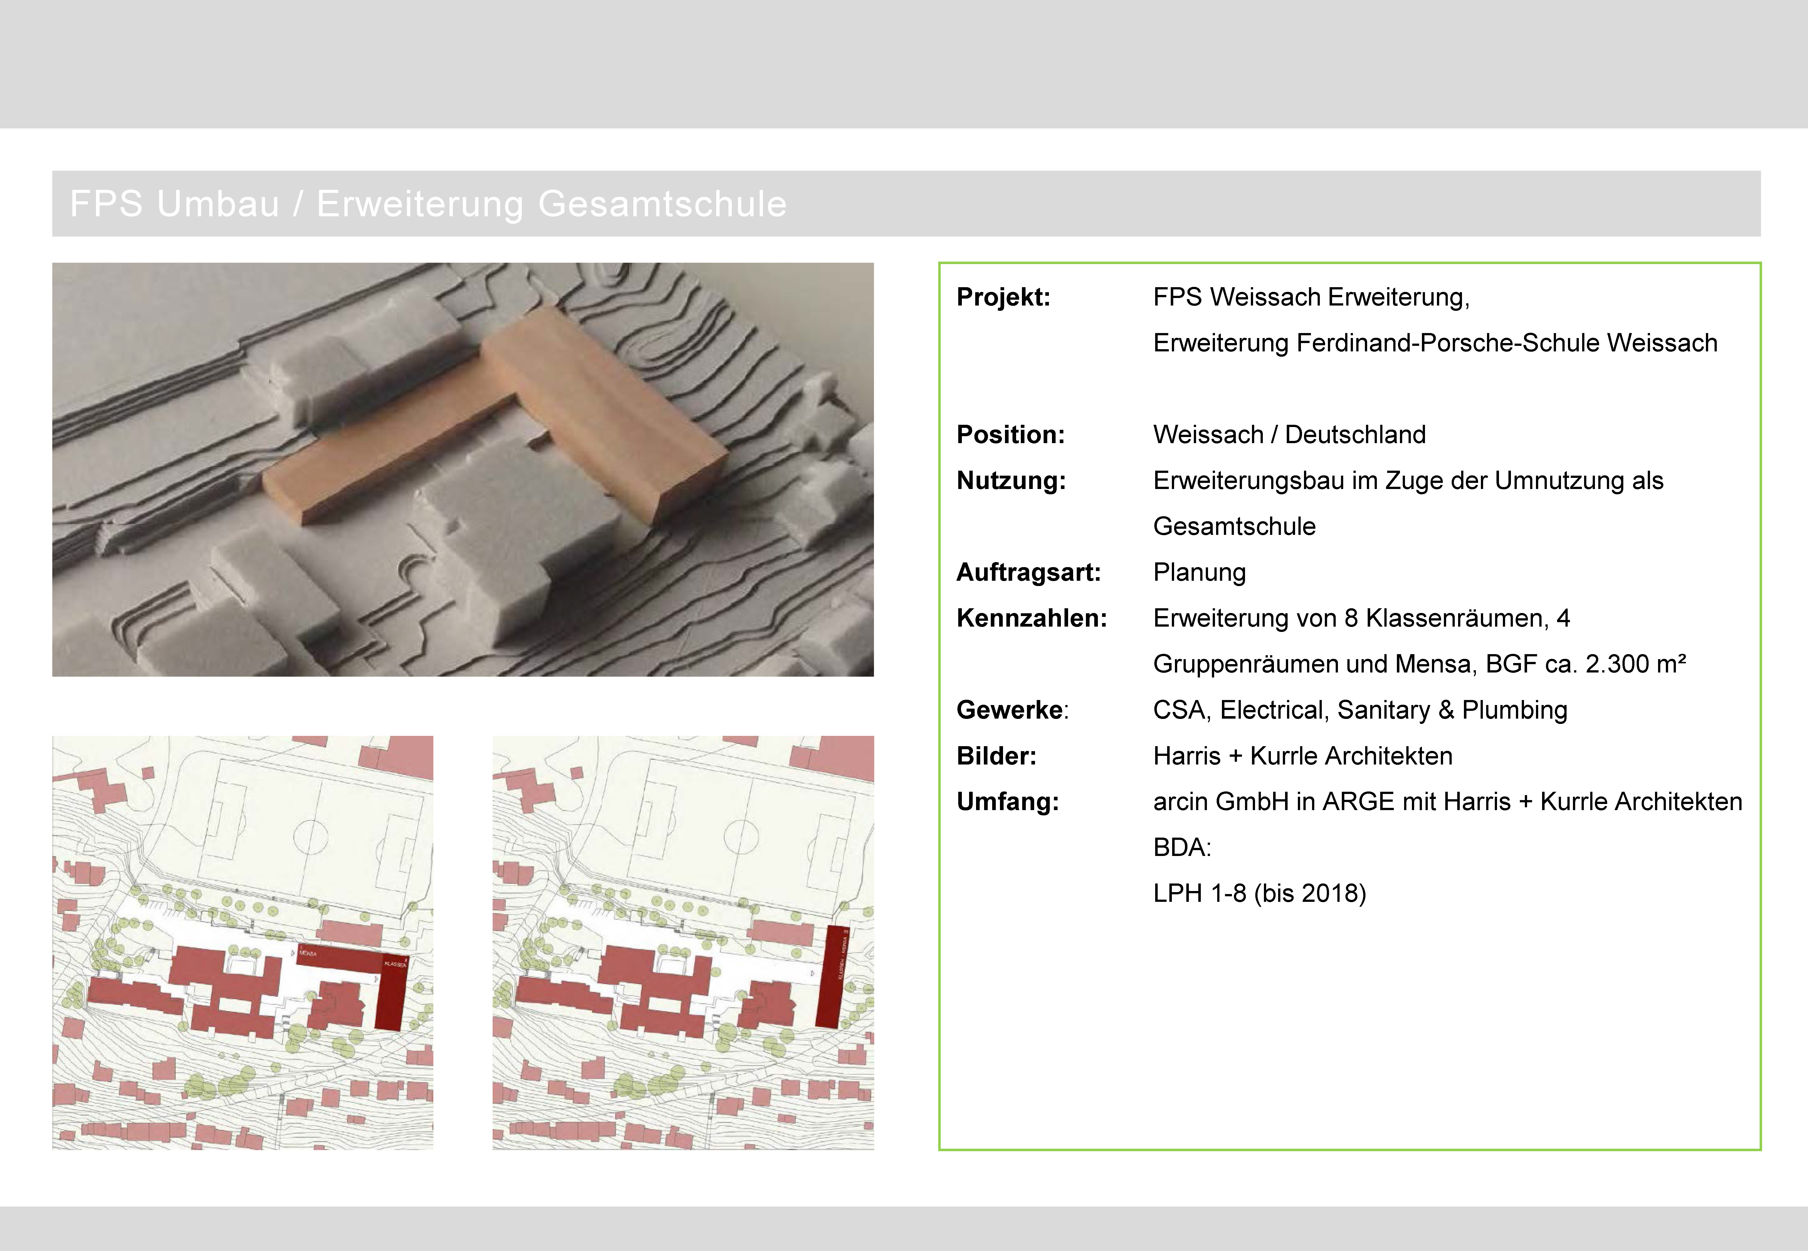Open the 3D site model photo
The width and height of the screenshot is (1808, 1251).
(463, 470)
